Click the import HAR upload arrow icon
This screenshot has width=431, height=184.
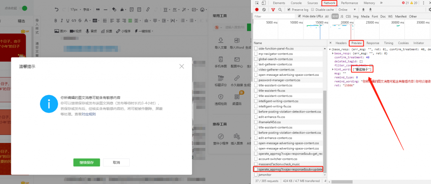coord(363,10)
